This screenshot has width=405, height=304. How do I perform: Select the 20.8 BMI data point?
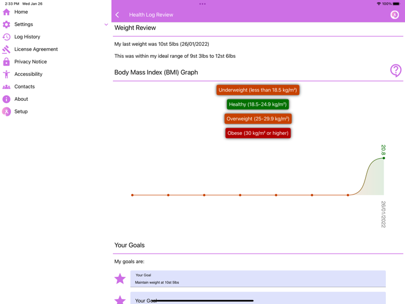coord(384,158)
